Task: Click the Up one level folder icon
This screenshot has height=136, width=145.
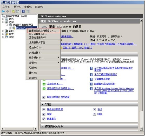Action: coord(14,11)
